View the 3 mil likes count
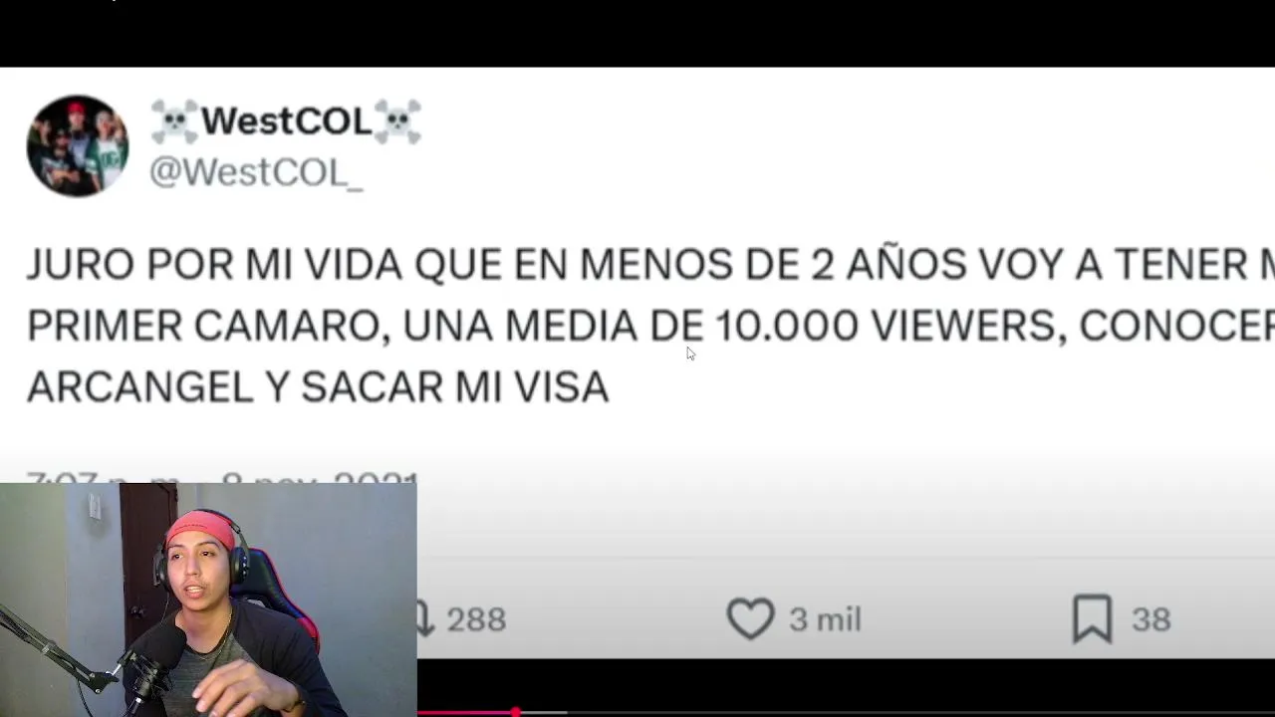 [825, 619]
